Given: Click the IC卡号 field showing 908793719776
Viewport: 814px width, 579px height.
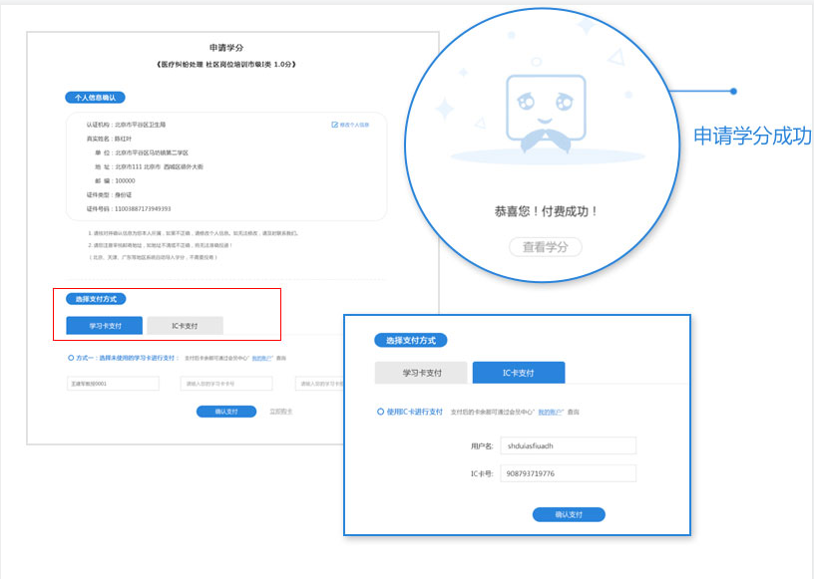Looking at the screenshot, I should 569,473.
